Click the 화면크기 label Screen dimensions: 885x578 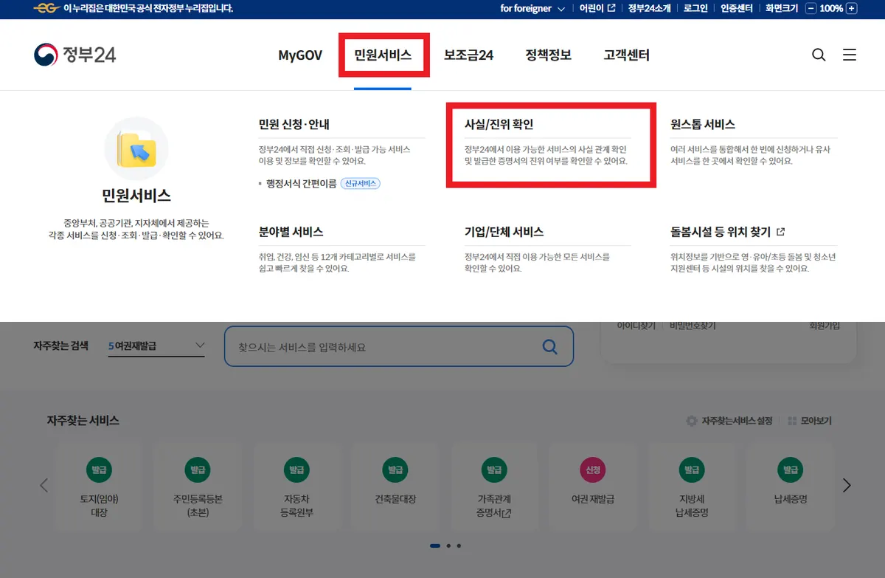click(x=781, y=8)
